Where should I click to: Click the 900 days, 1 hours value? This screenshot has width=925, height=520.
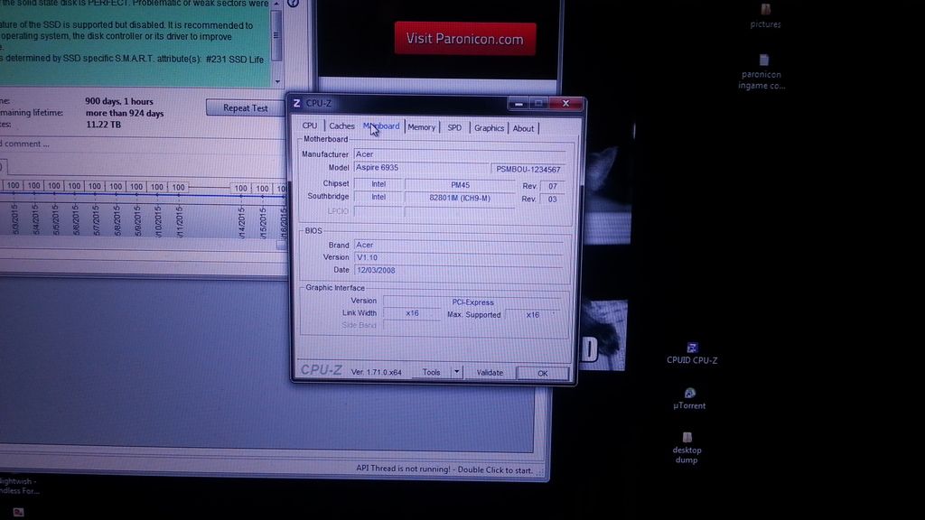(x=119, y=101)
